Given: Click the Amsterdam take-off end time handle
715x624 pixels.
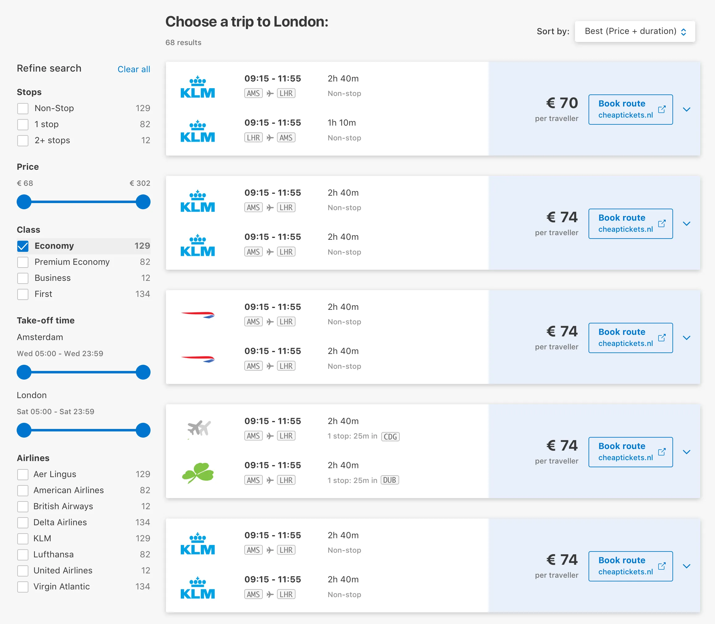Looking at the screenshot, I should (x=143, y=372).
